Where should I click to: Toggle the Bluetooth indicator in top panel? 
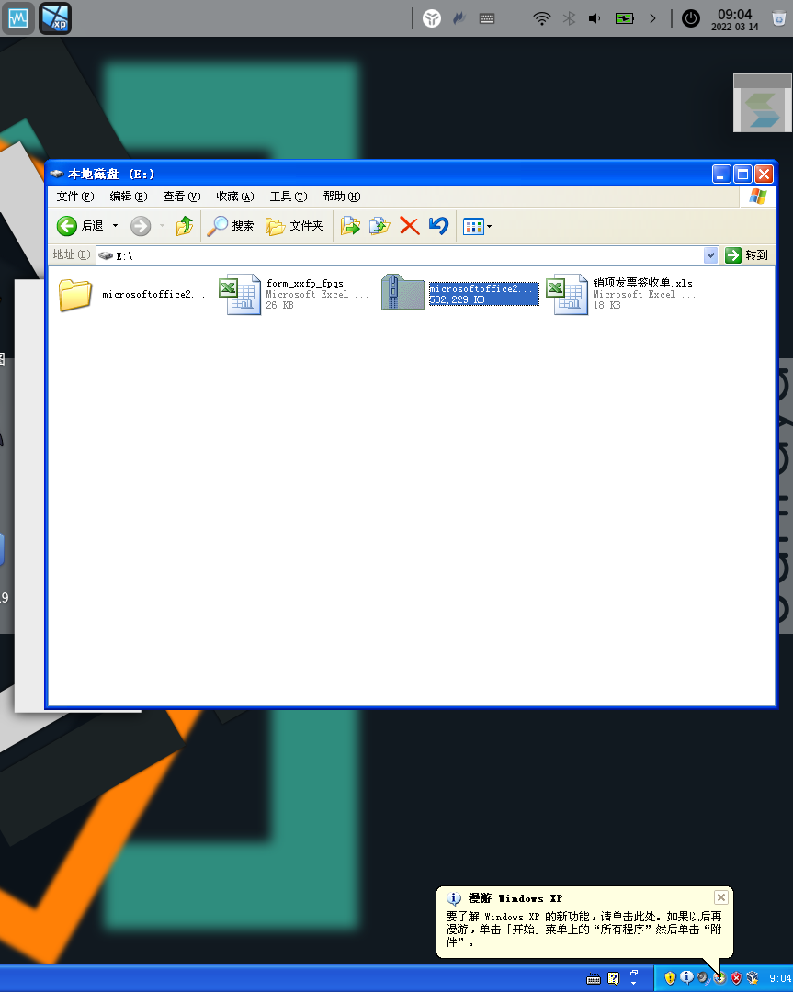(569, 18)
